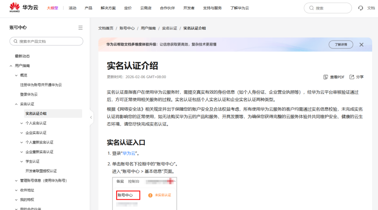Expand the 我的特权 section
This screenshot has width=378, height=210.
16,200
